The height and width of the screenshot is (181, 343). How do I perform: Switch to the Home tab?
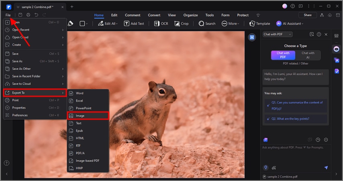coord(99,15)
